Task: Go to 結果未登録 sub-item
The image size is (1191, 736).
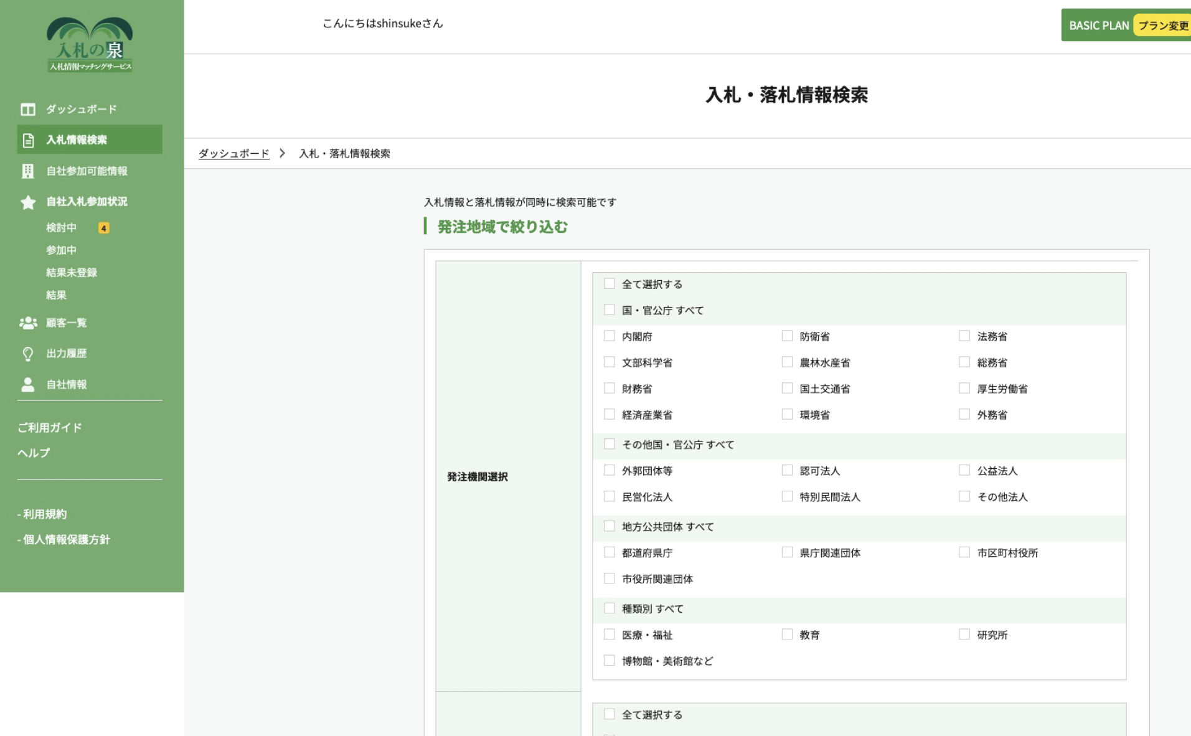Action: point(72,273)
